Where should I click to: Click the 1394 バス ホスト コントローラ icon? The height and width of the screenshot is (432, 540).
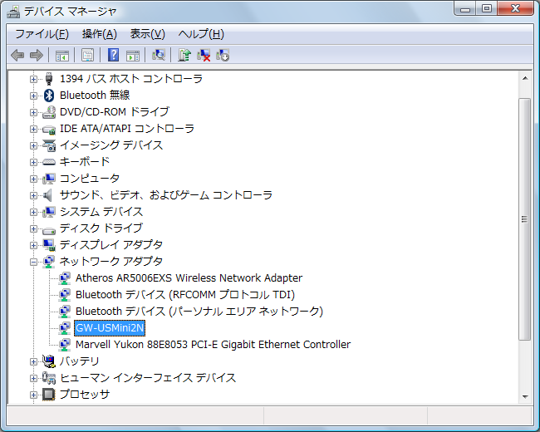[49, 79]
